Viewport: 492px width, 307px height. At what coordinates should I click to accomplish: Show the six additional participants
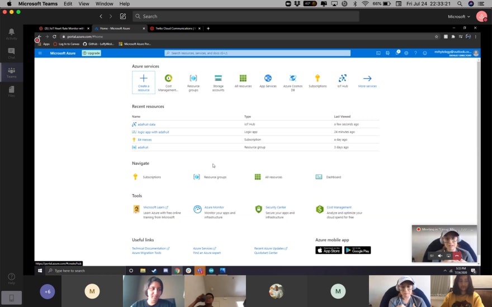click(48, 291)
